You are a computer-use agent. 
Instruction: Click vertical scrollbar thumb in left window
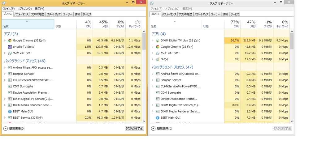pyautogui.click(x=144, y=41)
